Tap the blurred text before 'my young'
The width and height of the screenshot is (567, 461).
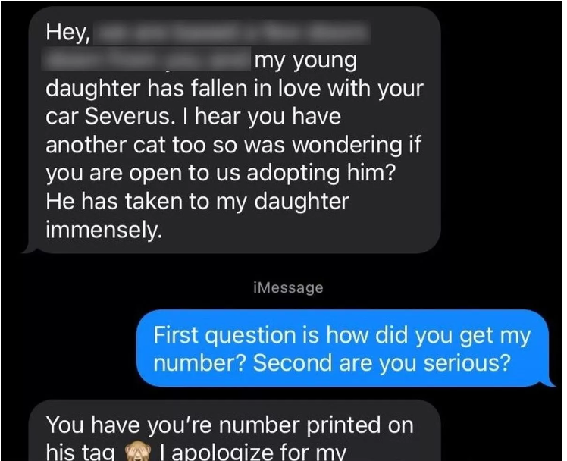(146, 59)
